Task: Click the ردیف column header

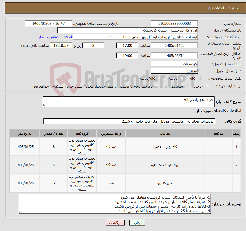Action: pos(237,134)
